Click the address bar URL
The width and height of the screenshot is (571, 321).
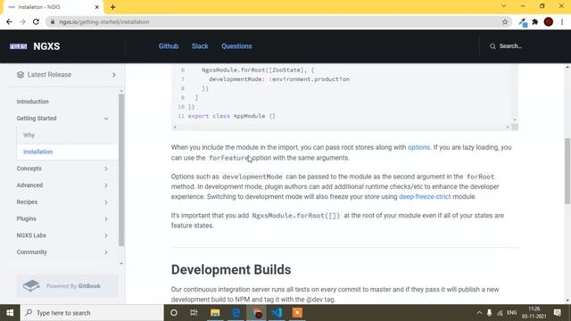104,21
